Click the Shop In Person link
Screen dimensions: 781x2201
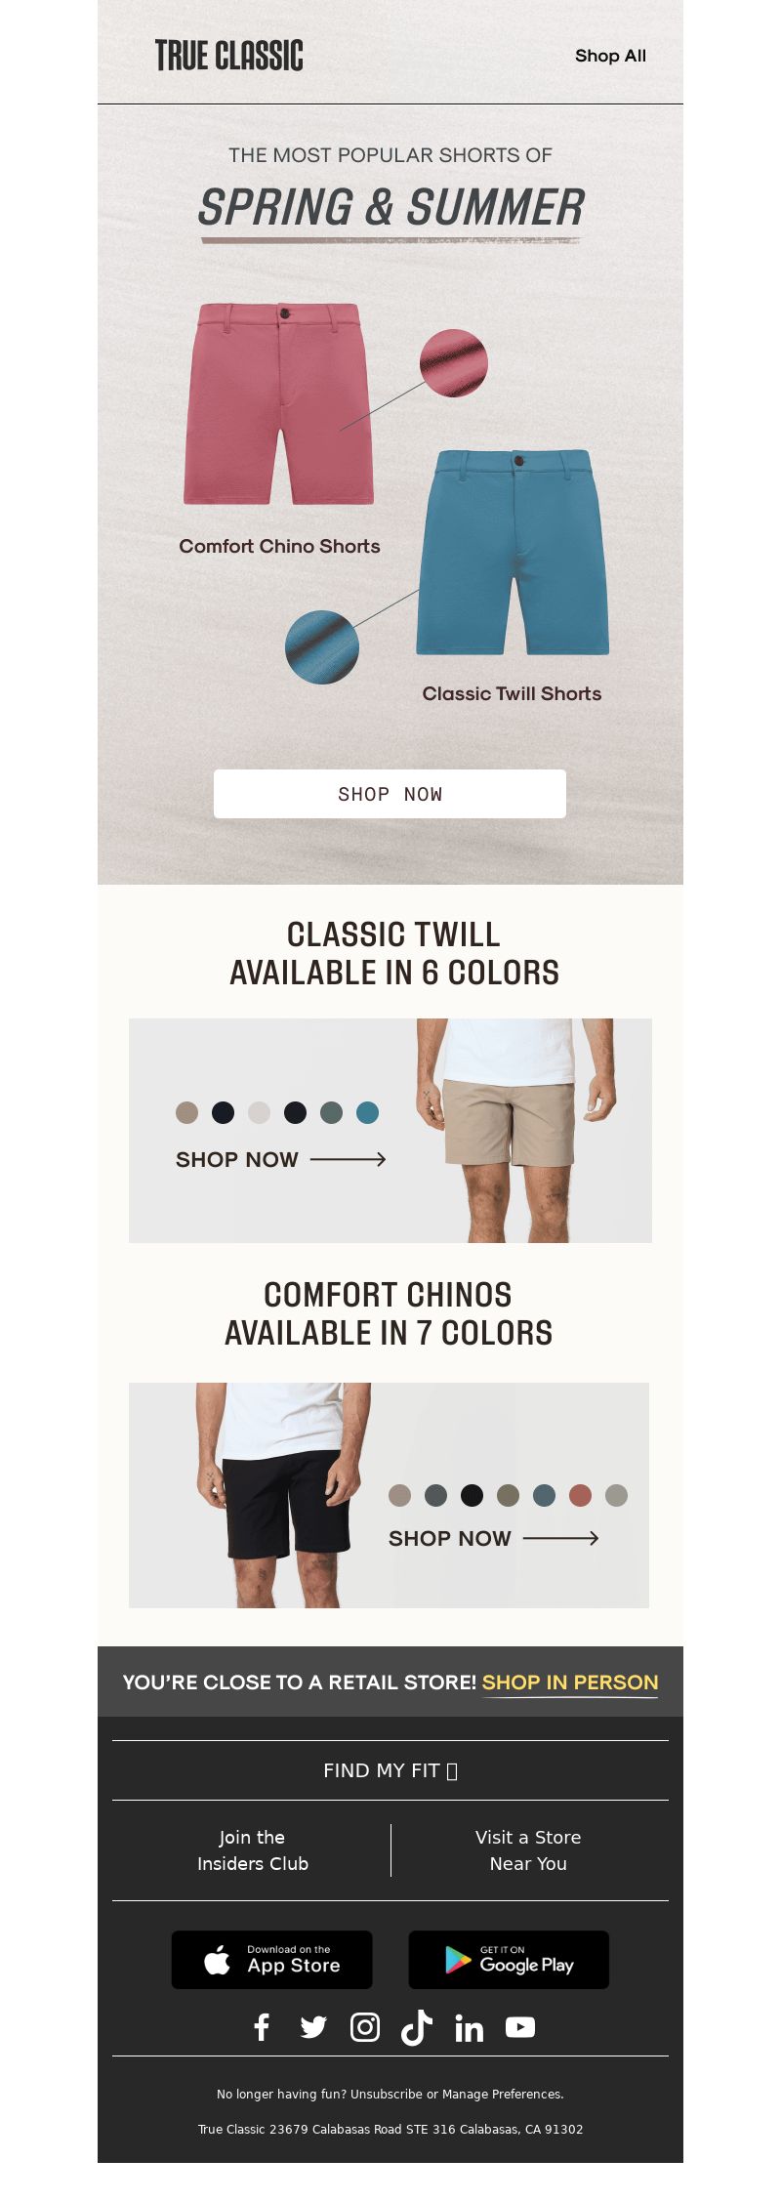point(570,1682)
